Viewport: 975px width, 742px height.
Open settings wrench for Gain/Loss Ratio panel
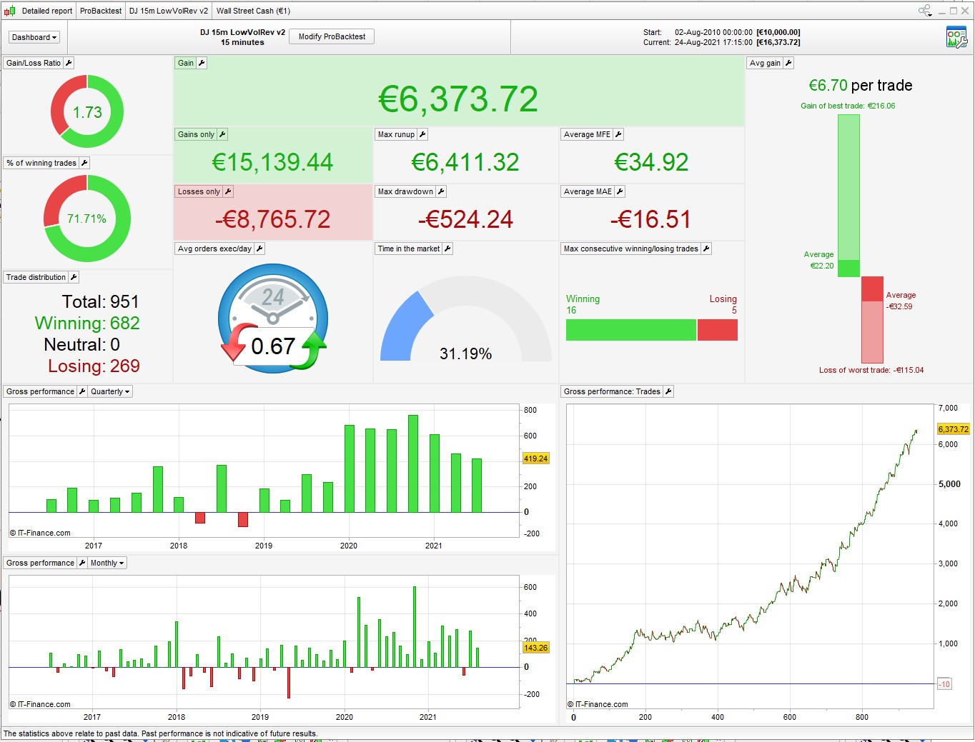click(x=69, y=63)
